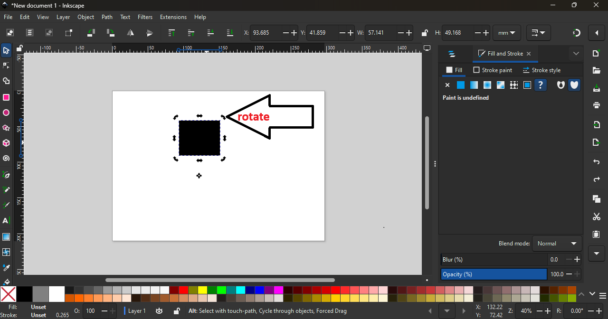This screenshot has width=608, height=319.
Task: Choose Pattern fill type
Action: [513, 85]
